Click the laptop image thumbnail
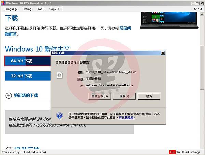The width and height of the screenshot is (205, 155). point(169,20)
